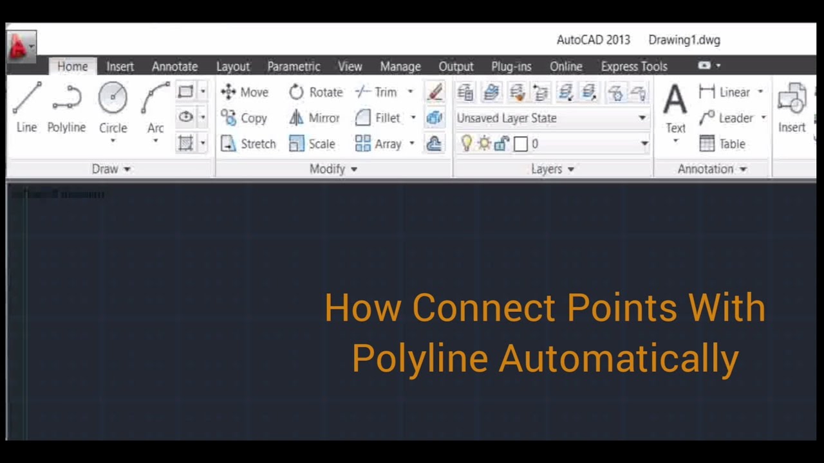The width and height of the screenshot is (824, 463).
Task: Toggle the lock icon for layer 0
Action: coord(502,144)
